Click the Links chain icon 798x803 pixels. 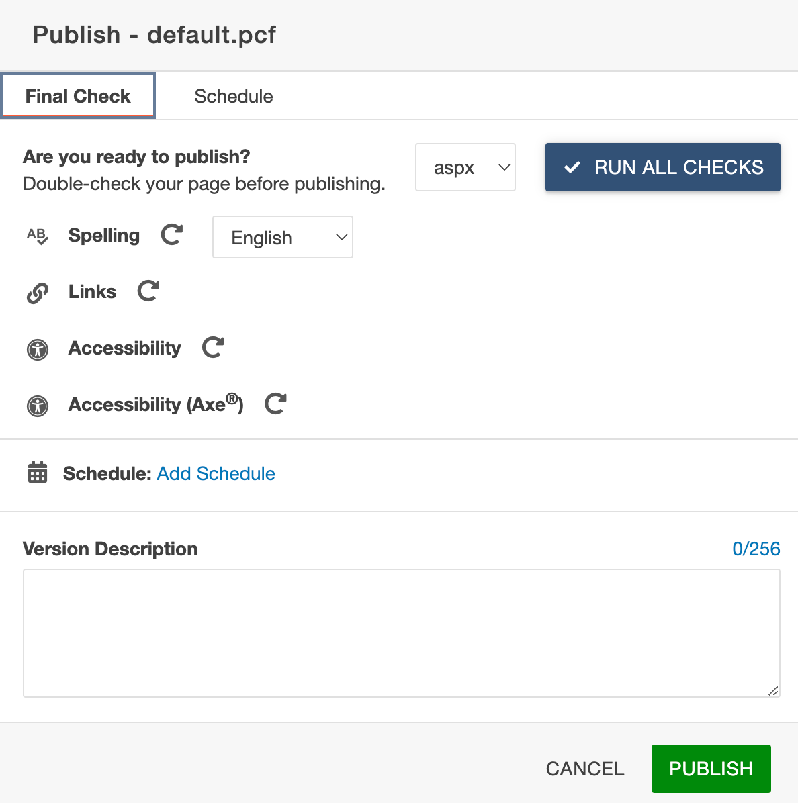click(x=38, y=293)
